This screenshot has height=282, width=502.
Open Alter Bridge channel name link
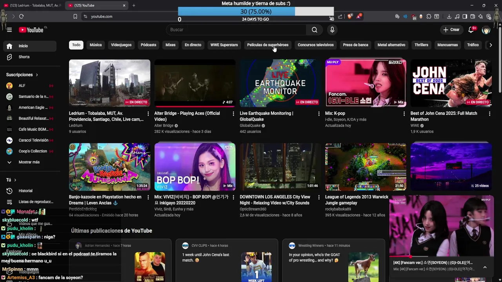pyautogui.click(x=164, y=126)
